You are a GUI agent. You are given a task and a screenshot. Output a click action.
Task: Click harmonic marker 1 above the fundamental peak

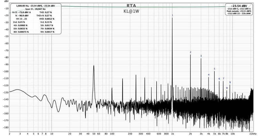point(172,15)
